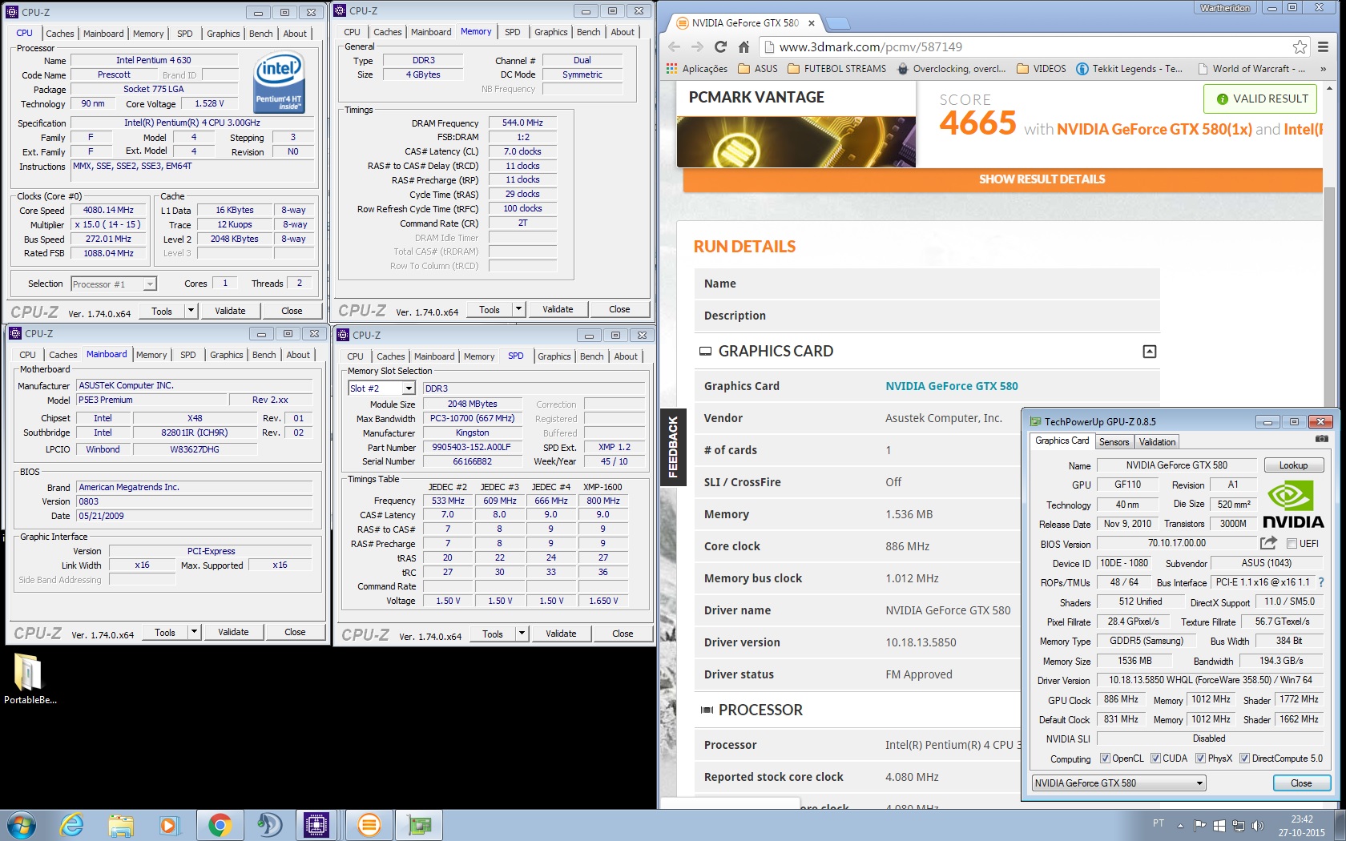Open the ASUS bookmark folder

pos(758,69)
